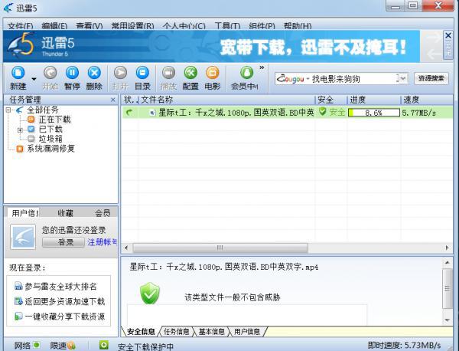The image size is (459, 351).
Task: Click the green downloading status arrow icon
Action: (129, 113)
